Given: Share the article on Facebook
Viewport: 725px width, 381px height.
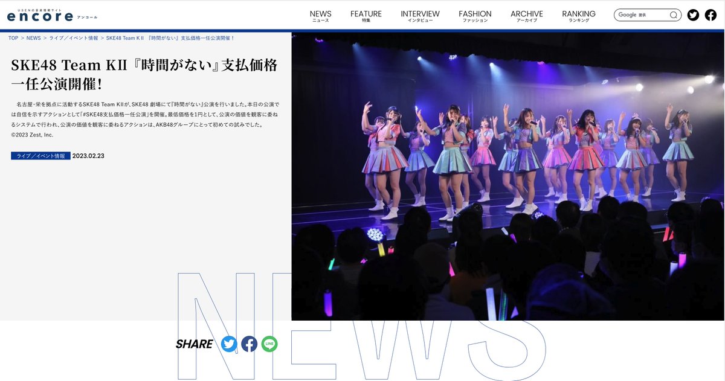Looking at the screenshot, I should (249, 344).
